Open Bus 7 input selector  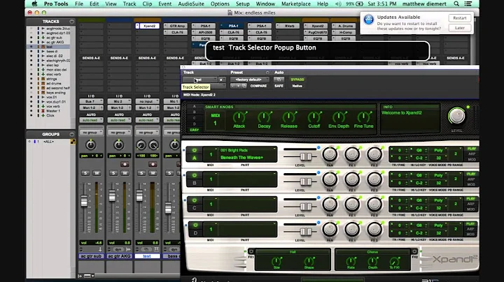91,101
